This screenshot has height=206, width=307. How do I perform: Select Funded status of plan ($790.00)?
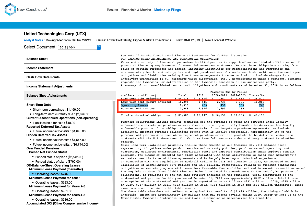tap(58, 162)
